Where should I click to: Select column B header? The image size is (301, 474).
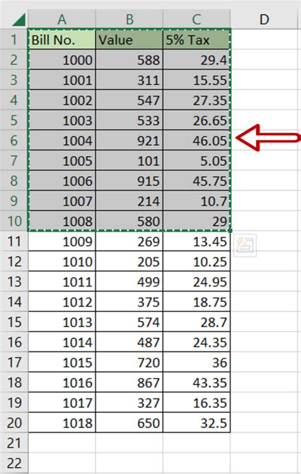[130, 19]
